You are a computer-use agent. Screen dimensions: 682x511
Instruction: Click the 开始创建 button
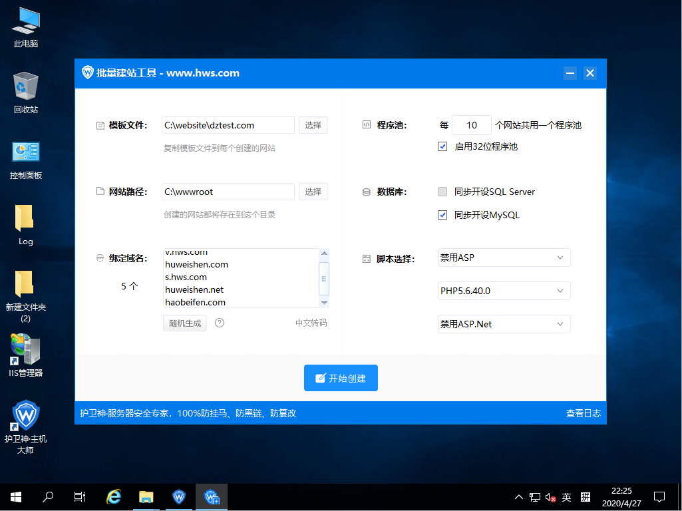(341, 378)
